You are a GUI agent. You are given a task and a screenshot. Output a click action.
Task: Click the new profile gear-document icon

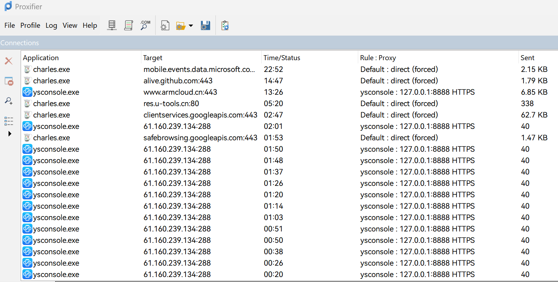point(165,26)
